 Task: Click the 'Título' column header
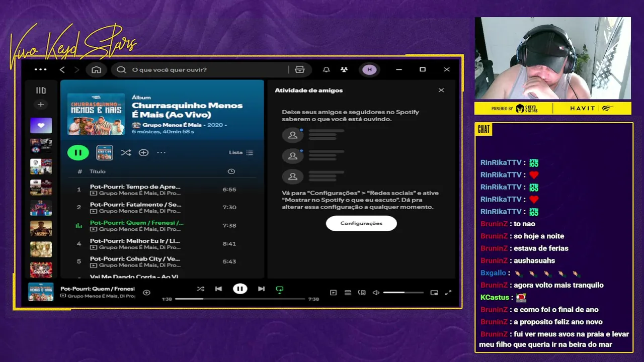(x=98, y=171)
